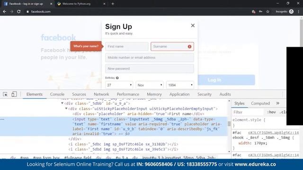Collapse the div with id u_9_a
Screen dimensions: 303x170
(x=62, y=103)
